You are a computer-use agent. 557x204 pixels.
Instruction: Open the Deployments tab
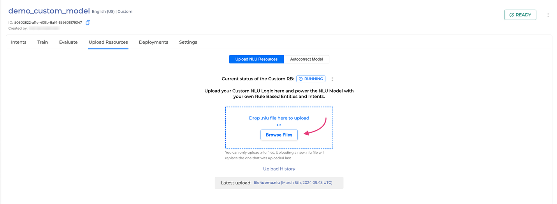click(x=153, y=42)
